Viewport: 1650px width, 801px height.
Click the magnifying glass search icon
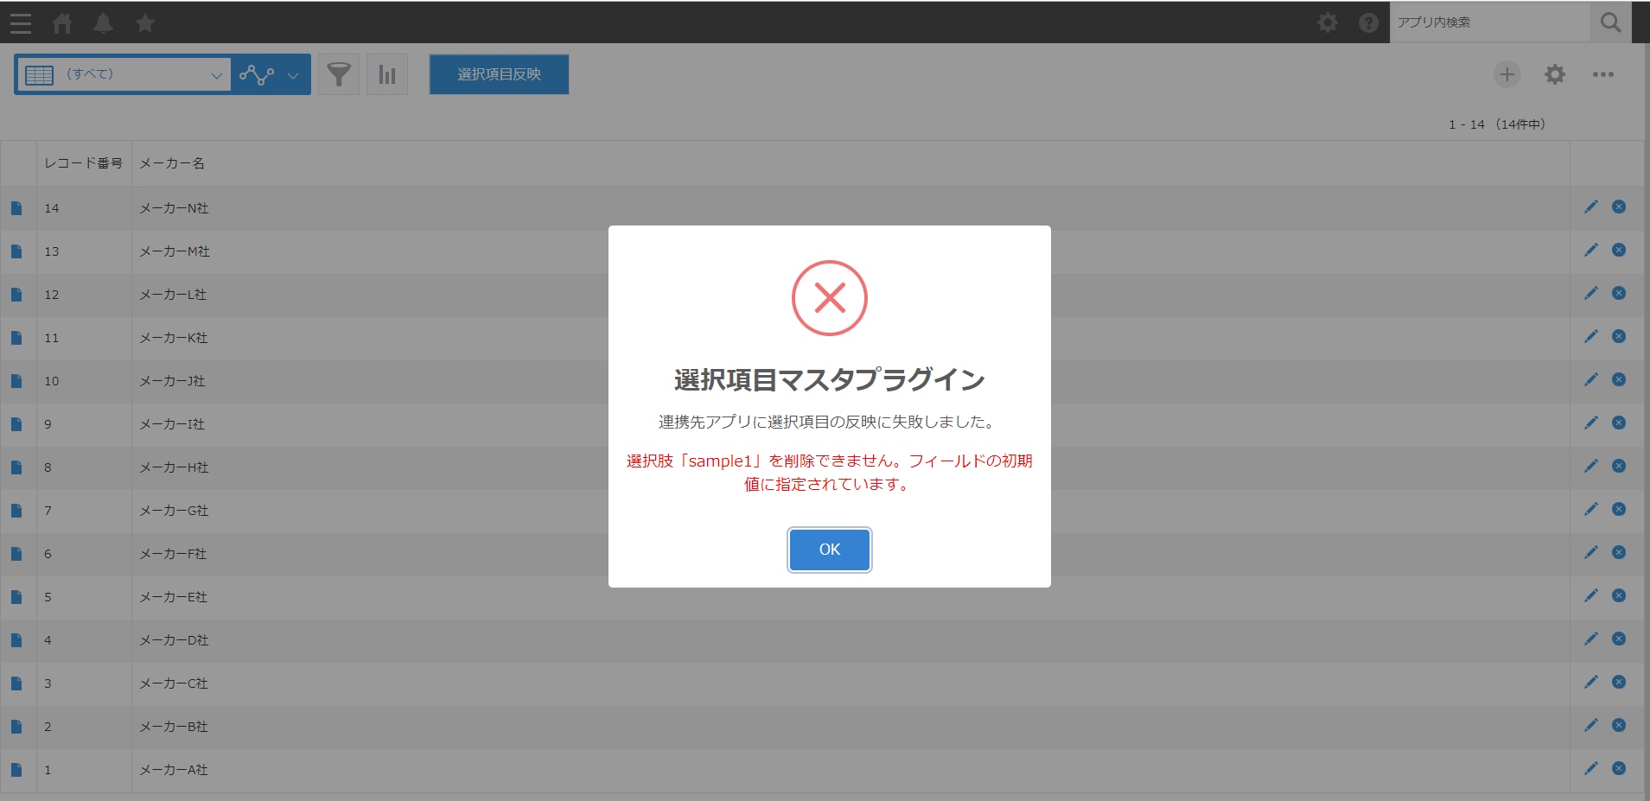(x=1608, y=22)
